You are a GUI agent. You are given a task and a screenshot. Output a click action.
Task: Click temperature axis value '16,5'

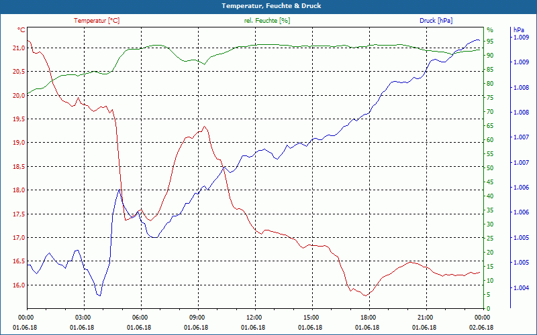[19, 261]
